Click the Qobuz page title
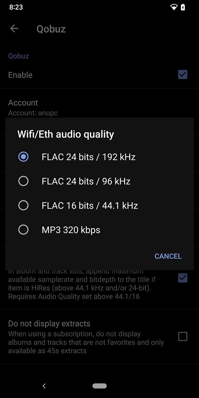Viewport: 199px width, 398px height. [51, 29]
